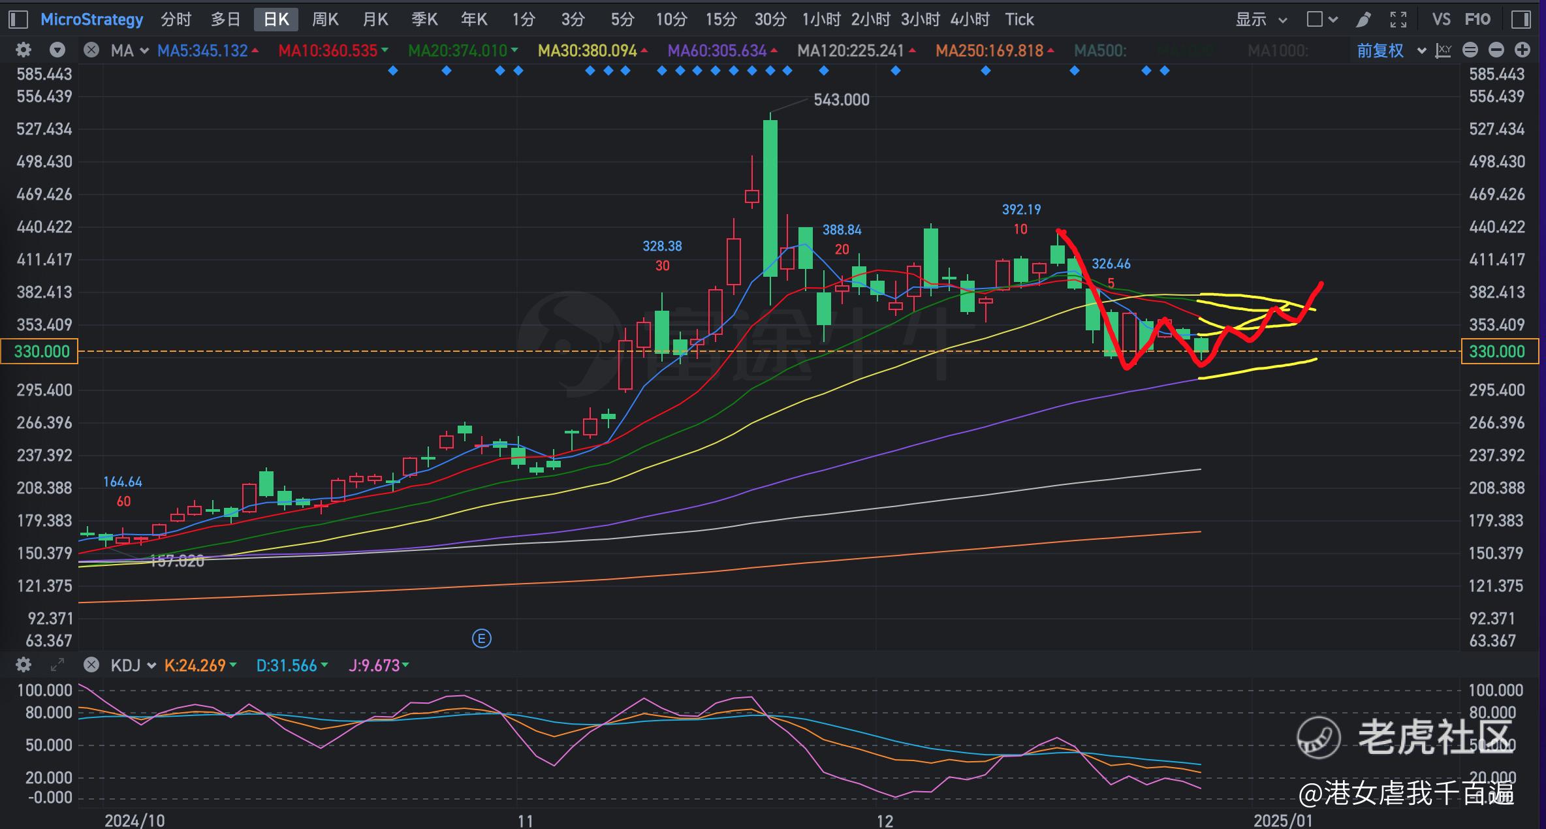Toggle the right sidebar panel icon

[1521, 20]
